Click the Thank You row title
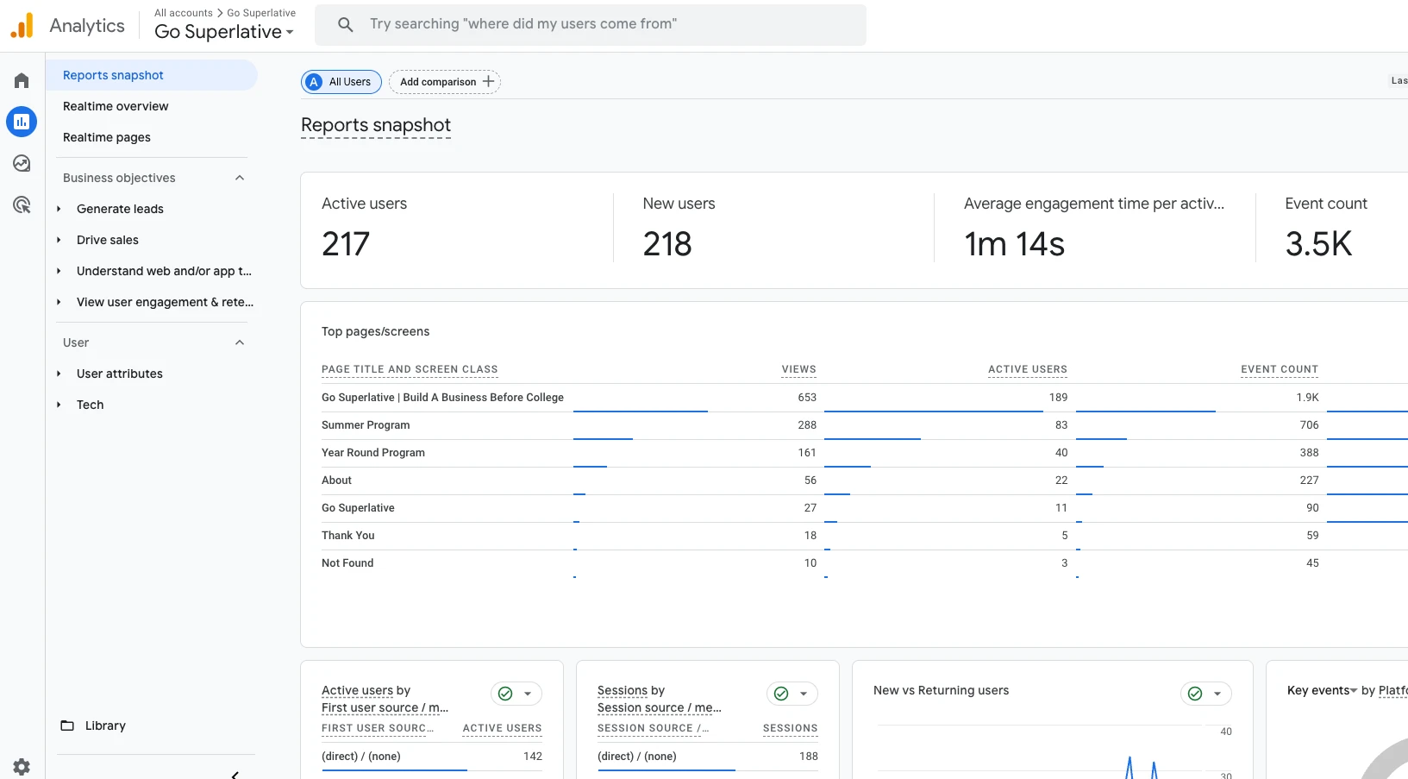 [x=348, y=536]
